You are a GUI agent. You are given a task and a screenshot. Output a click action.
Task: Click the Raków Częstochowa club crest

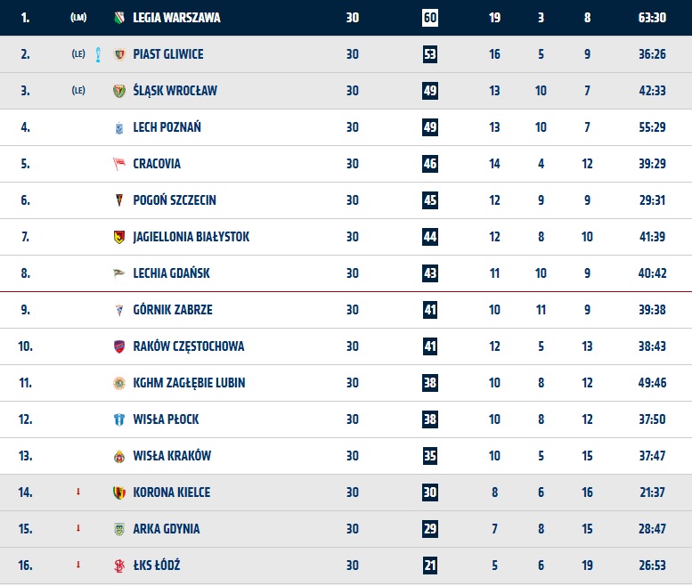tap(119, 346)
